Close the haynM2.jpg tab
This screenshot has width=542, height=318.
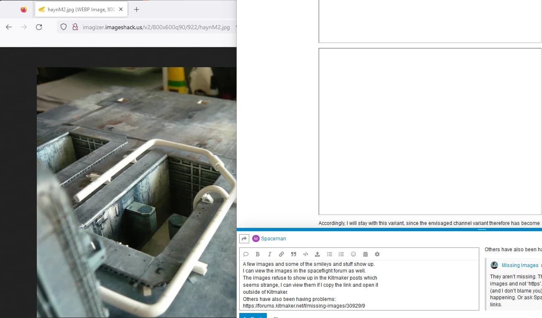click(x=121, y=9)
